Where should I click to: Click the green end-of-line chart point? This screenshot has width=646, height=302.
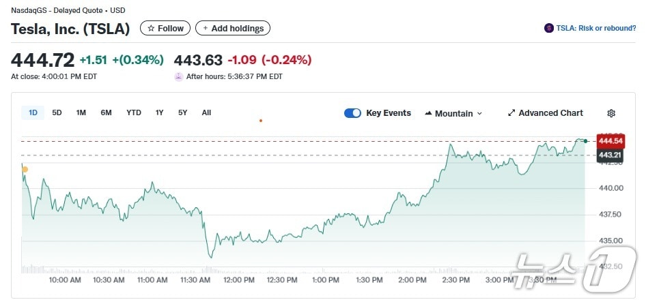tap(585, 140)
